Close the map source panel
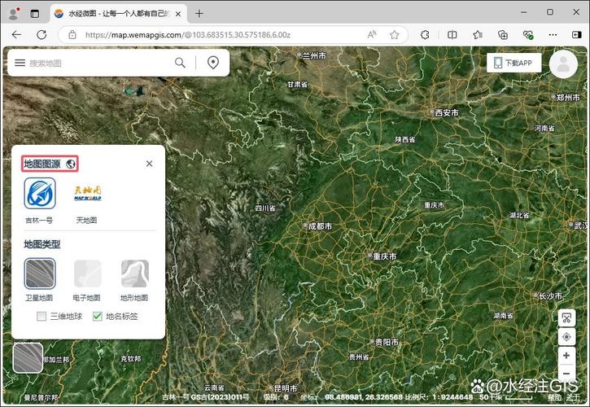This screenshot has width=590, height=407. (150, 164)
